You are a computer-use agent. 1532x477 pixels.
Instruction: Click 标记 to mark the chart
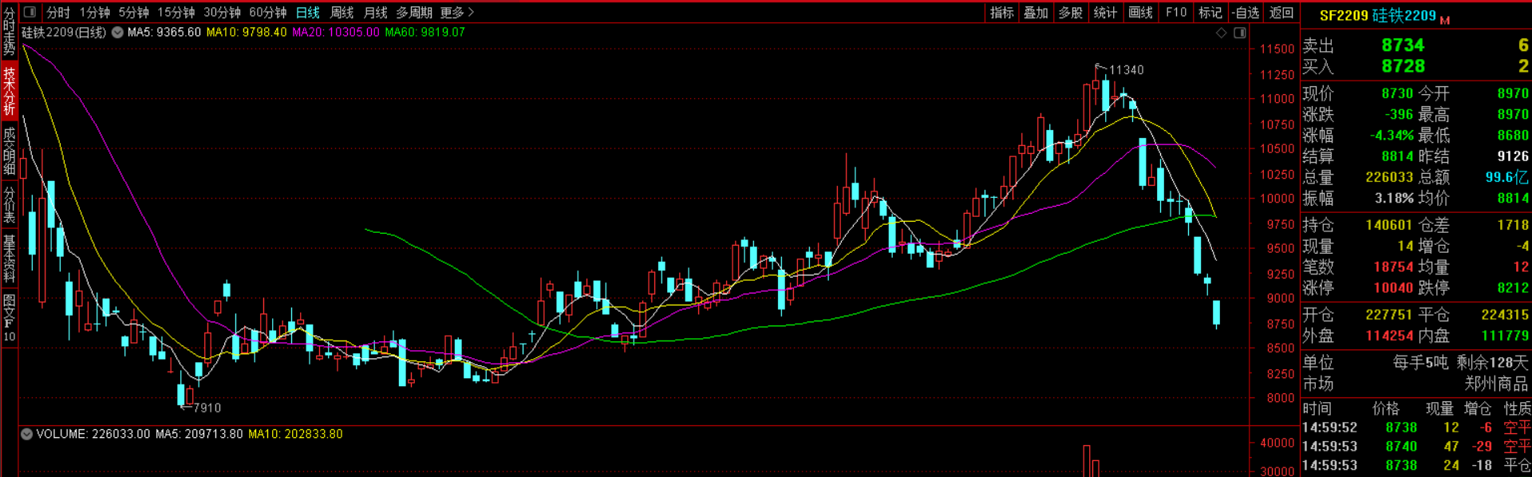tap(1210, 13)
